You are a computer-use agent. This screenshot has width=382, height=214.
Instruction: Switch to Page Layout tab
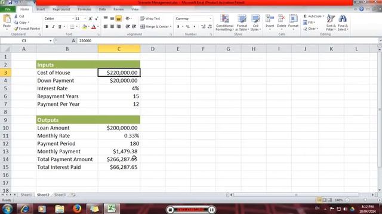coord(61,10)
